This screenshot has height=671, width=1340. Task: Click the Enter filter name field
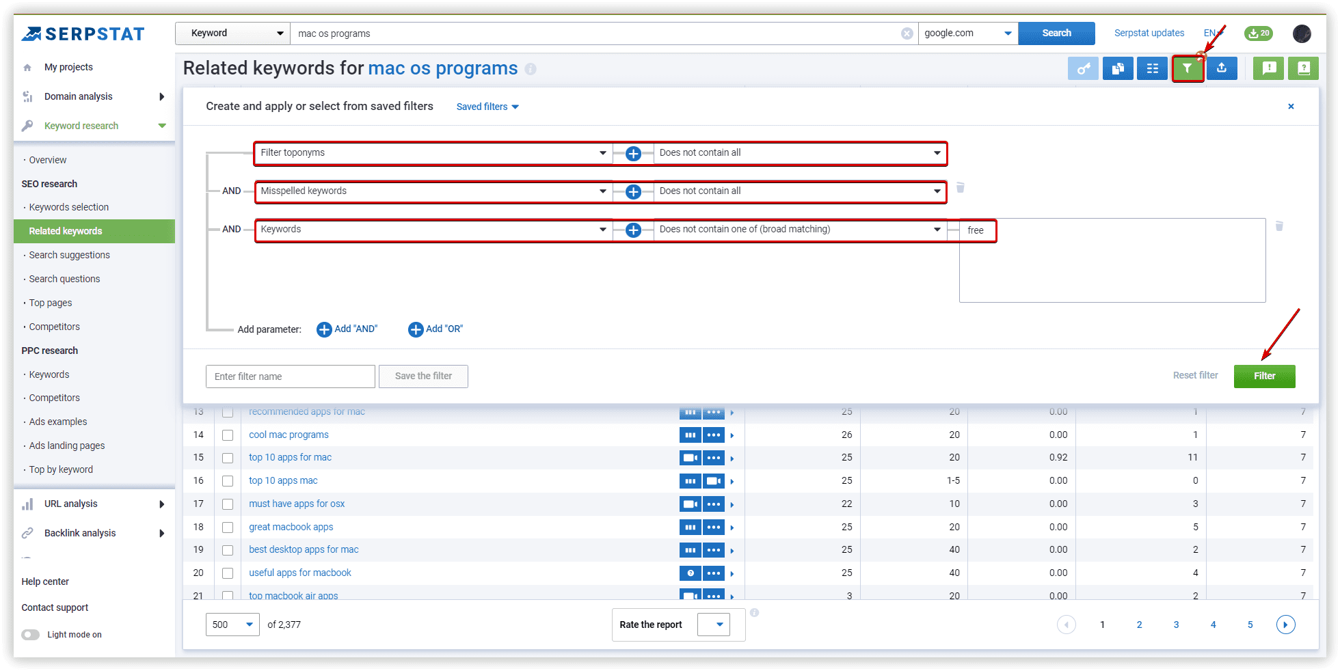tap(290, 376)
